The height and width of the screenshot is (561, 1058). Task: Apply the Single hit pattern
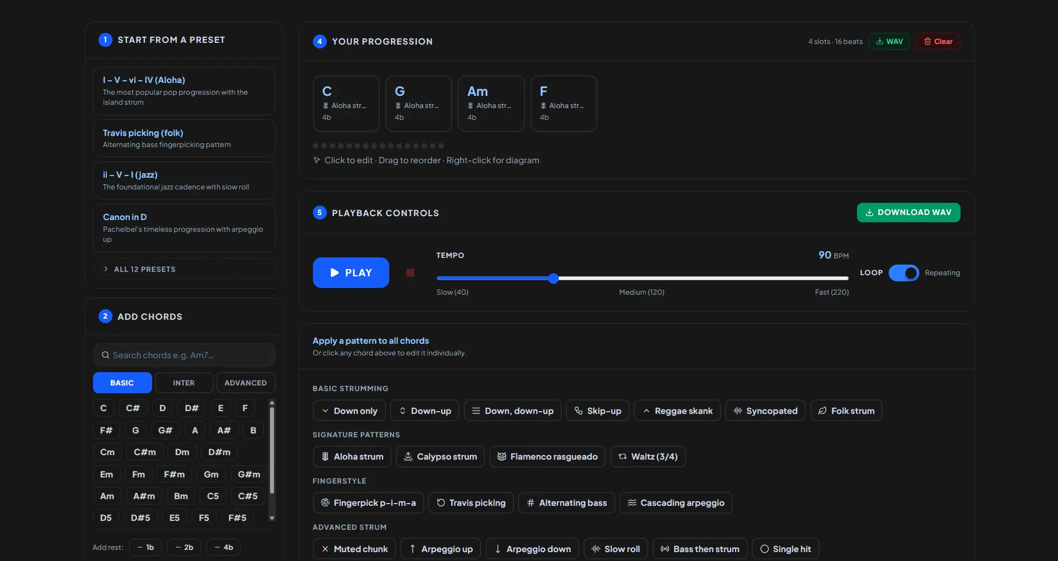pyautogui.click(x=786, y=549)
